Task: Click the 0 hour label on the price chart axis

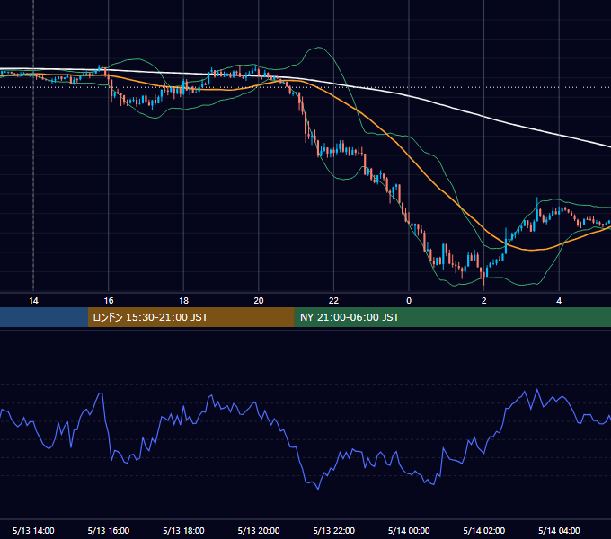Action: pos(409,301)
